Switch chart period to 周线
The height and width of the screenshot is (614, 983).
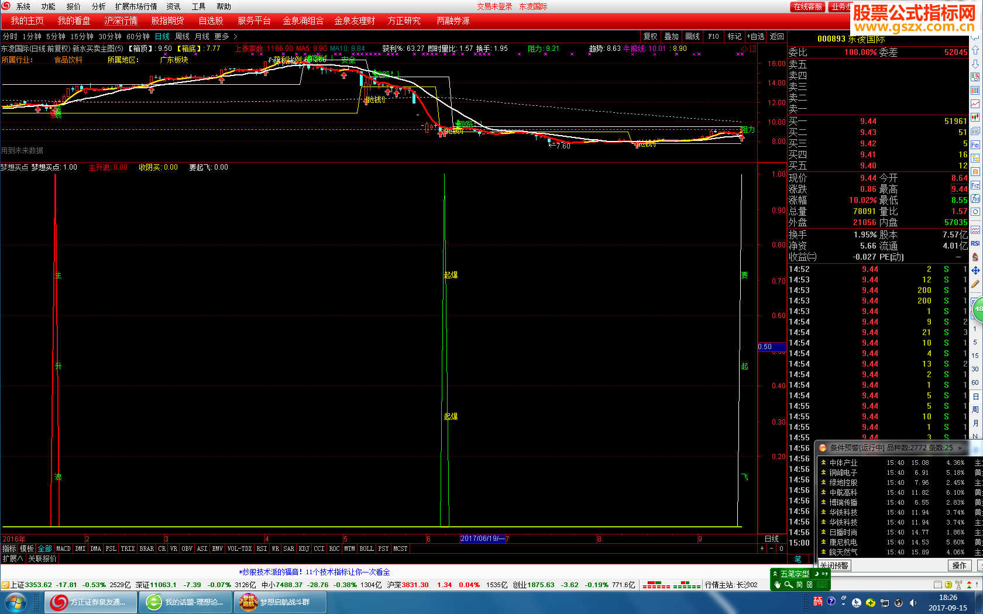182,36
